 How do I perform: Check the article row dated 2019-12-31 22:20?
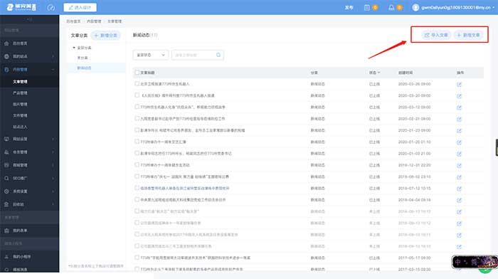coord(137,164)
